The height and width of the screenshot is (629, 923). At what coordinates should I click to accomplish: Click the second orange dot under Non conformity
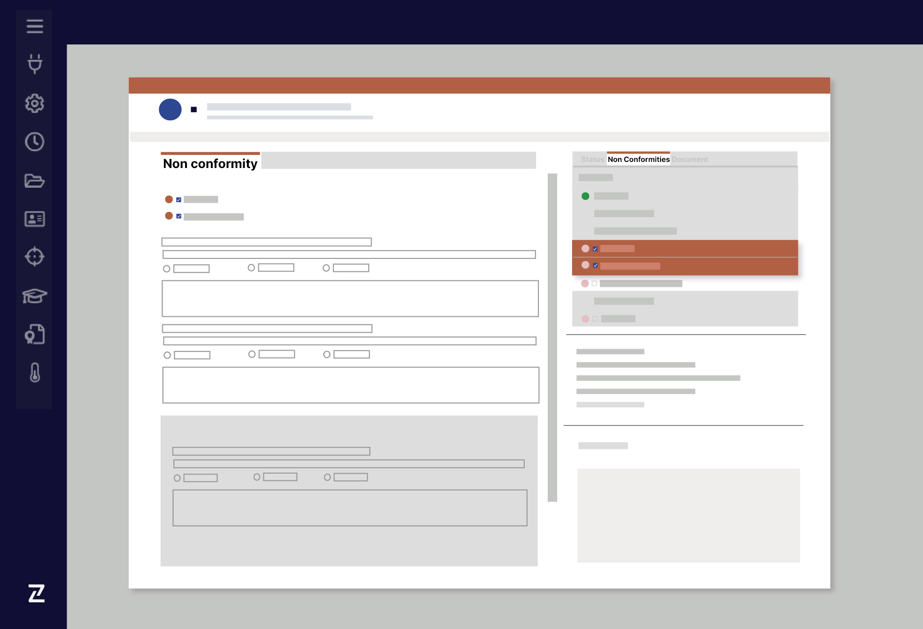(x=169, y=216)
